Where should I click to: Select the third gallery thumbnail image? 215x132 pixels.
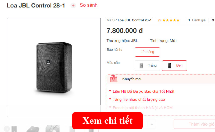pos(52,129)
